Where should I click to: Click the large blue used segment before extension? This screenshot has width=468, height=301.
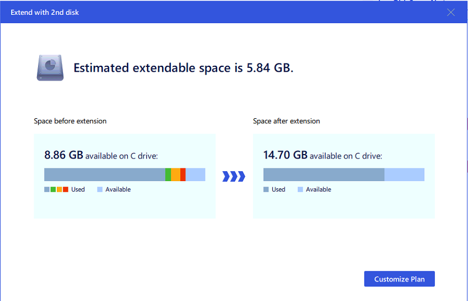pos(105,175)
